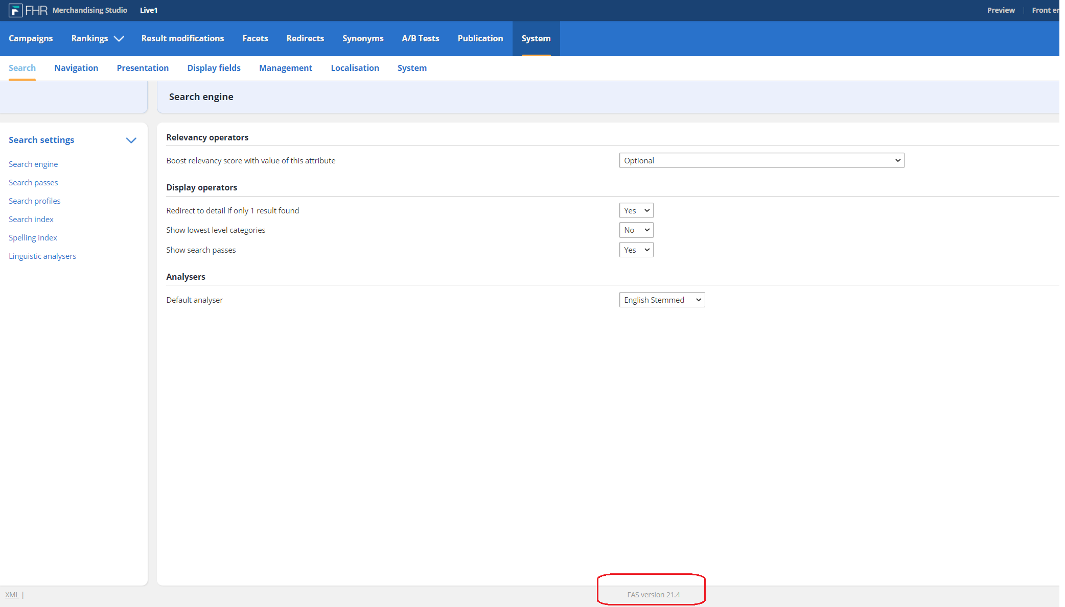Click the Show search passes label

[201, 250]
